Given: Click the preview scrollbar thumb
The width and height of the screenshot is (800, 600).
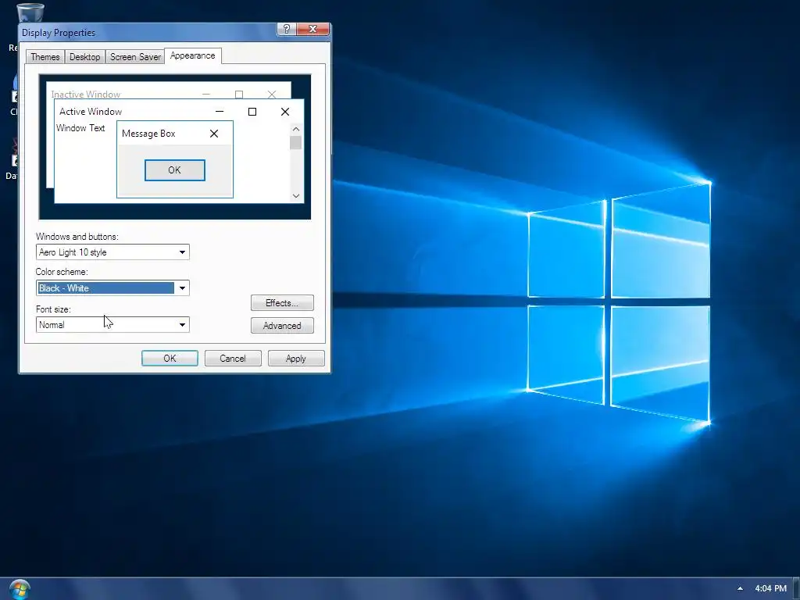Looking at the screenshot, I should (296, 142).
